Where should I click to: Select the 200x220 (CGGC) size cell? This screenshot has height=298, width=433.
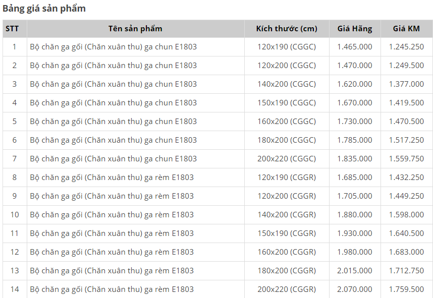coord(287,159)
